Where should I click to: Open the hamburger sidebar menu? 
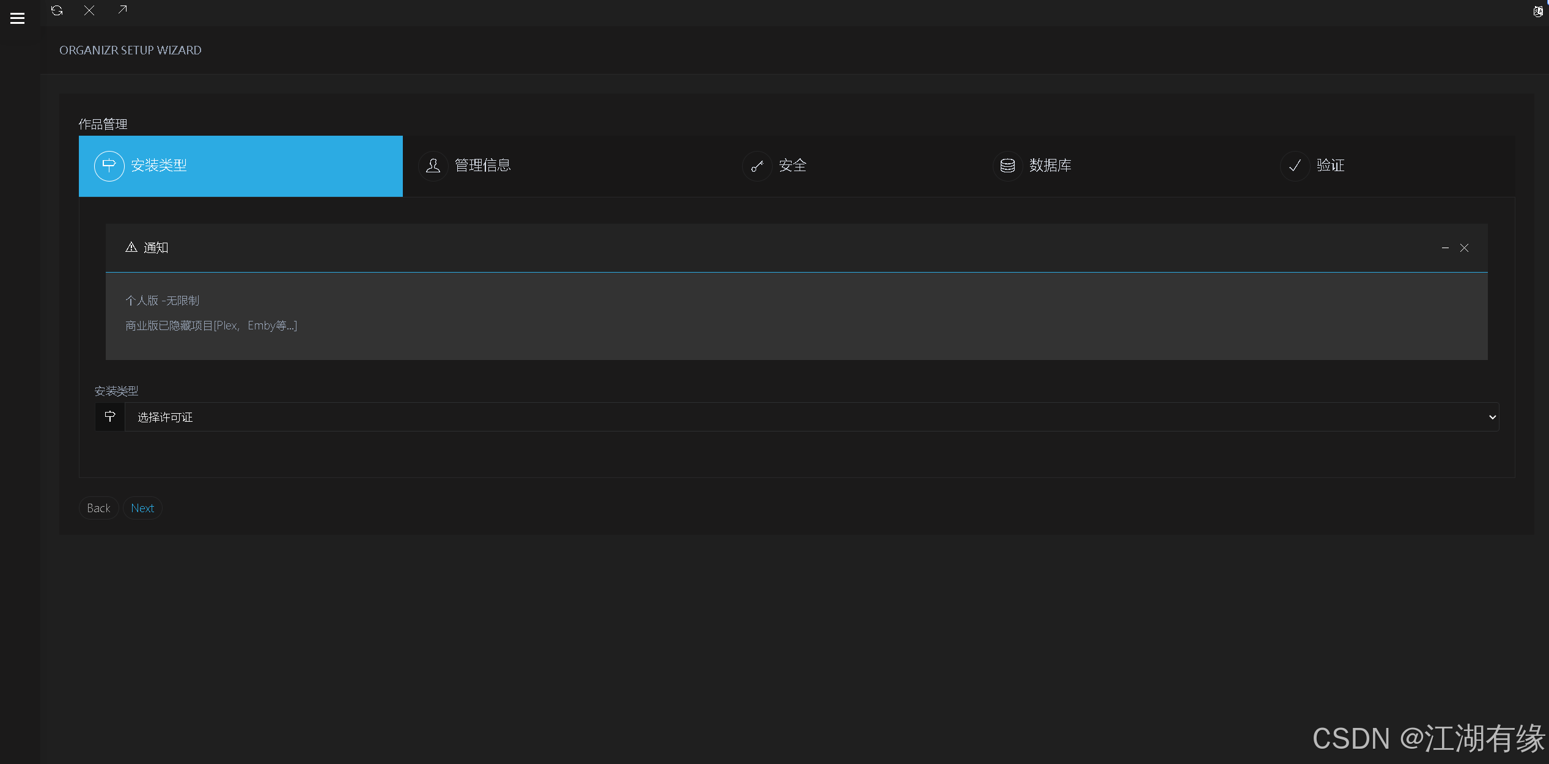[x=18, y=18]
